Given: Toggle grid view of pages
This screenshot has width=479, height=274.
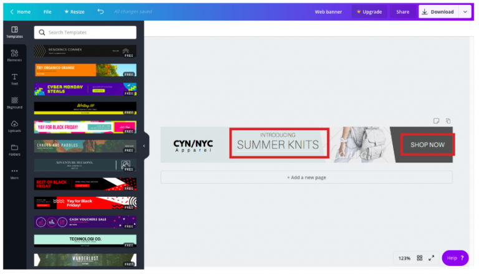Looking at the screenshot, I should (x=420, y=258).
